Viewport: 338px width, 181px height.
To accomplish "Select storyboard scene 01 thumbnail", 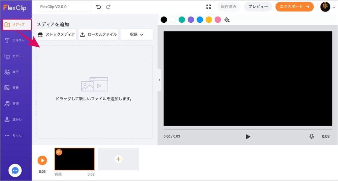I will 75,159.
